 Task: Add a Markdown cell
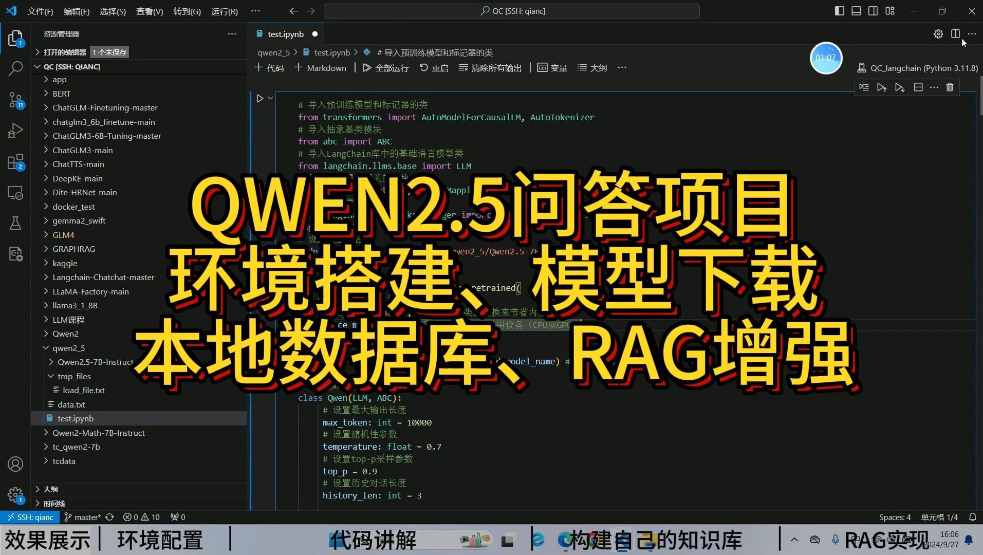point(320,68)
